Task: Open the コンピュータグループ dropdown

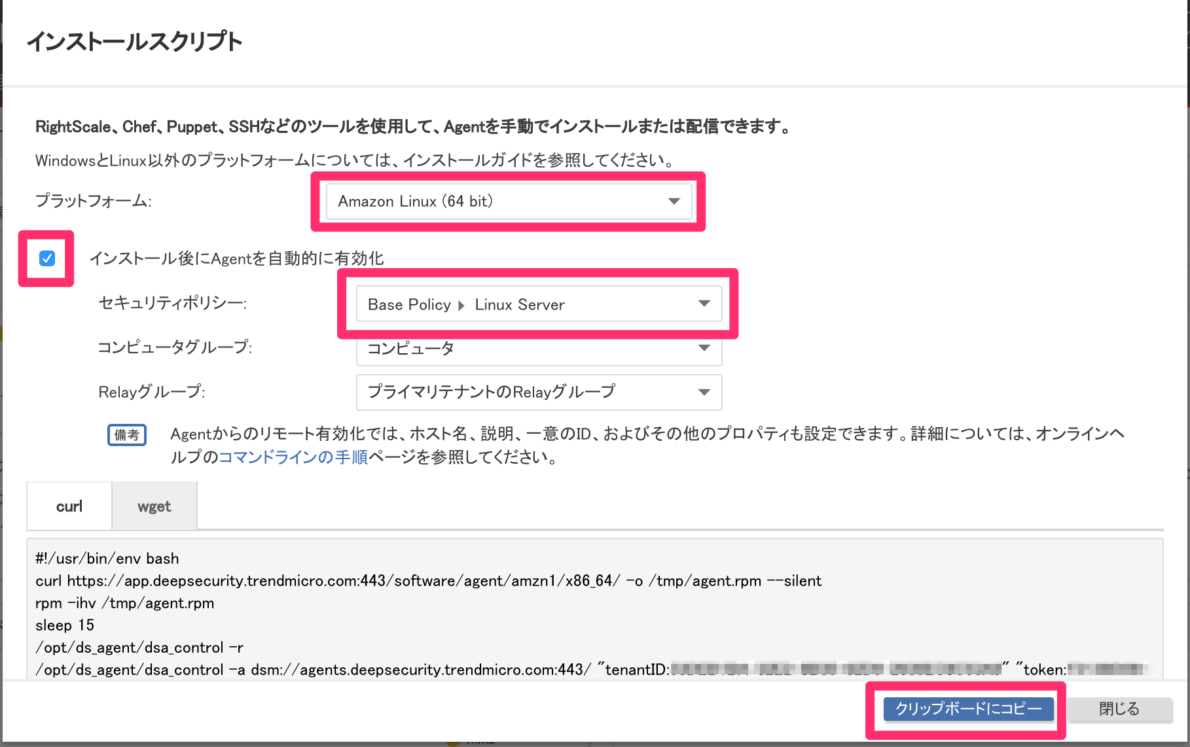Action: click(x=537, y=348)
